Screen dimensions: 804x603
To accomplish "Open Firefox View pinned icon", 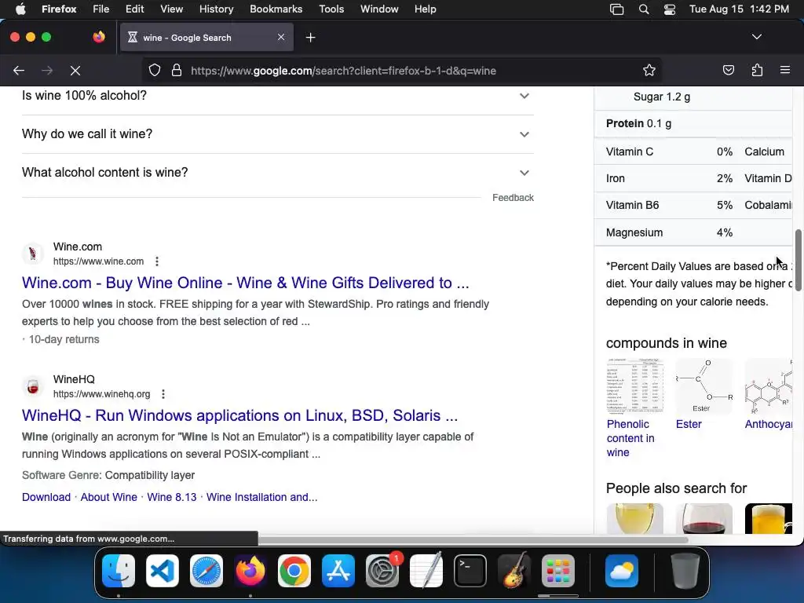I will 99,37.
